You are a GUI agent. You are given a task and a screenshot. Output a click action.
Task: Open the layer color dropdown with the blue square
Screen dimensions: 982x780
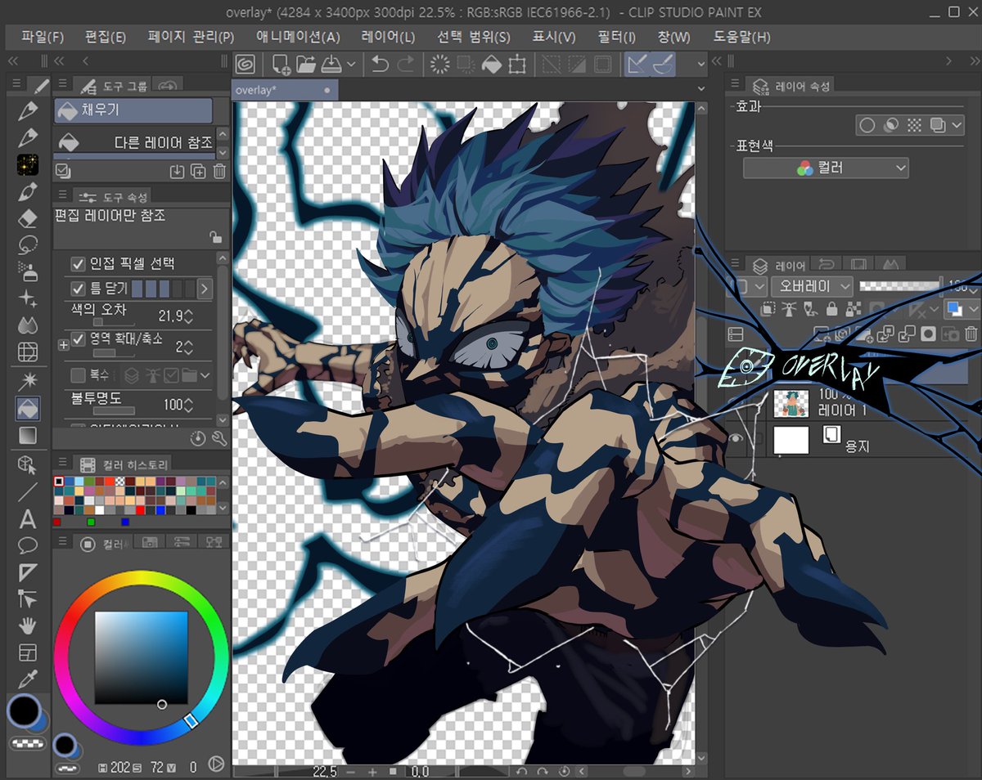click(961, 310)
